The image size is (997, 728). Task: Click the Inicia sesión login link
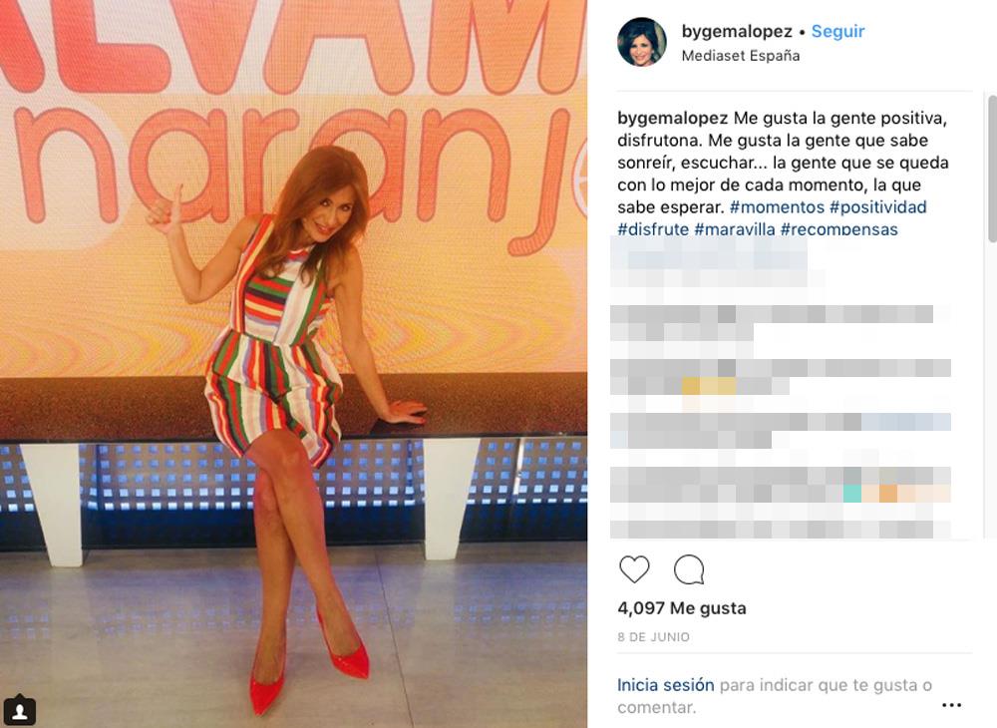coord(666,685)
